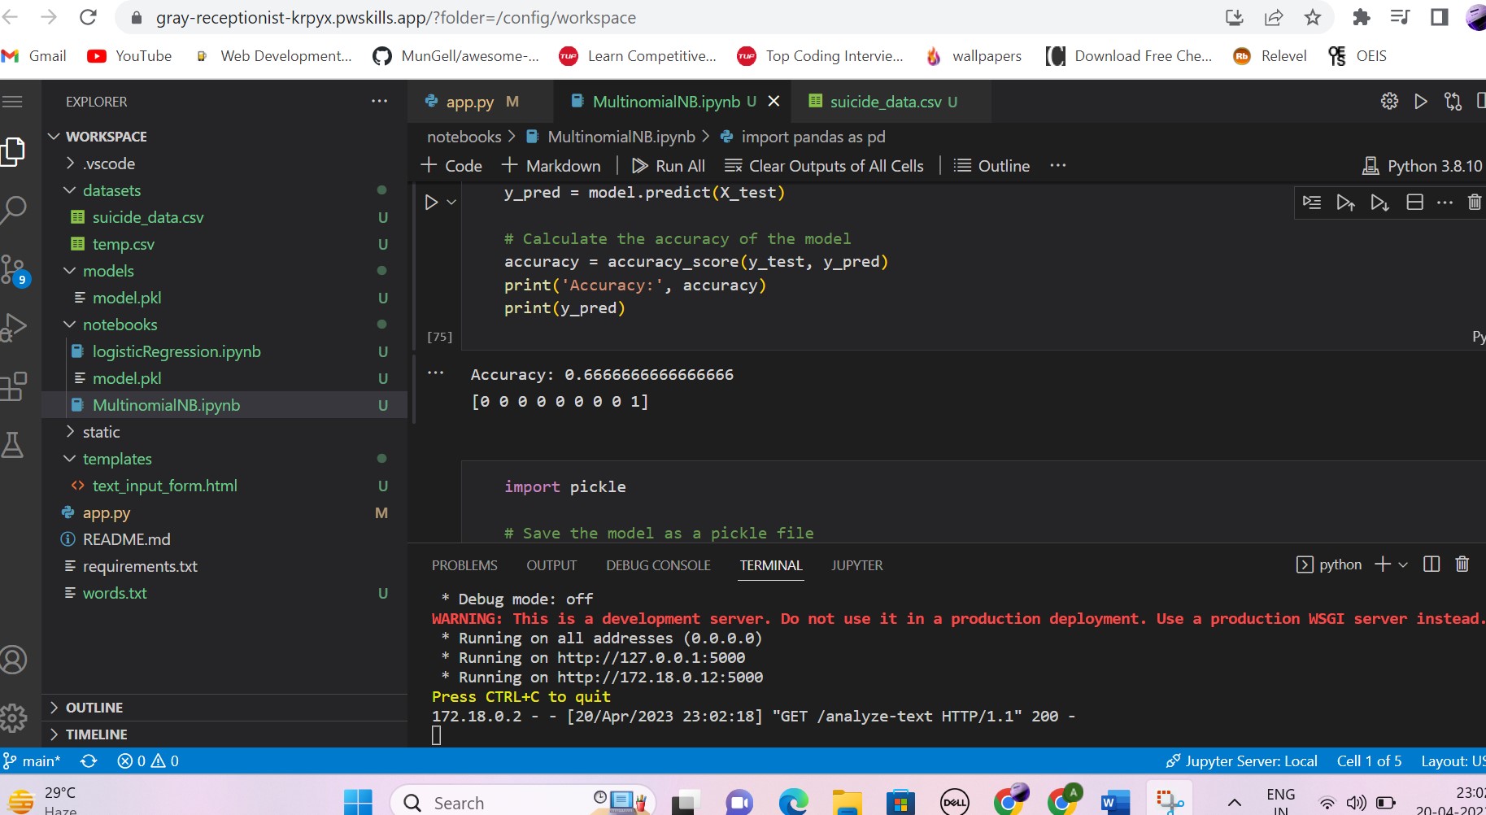The image size is (1486, 815).
Task: Run the current notebook cell
Action: coord(431,202)
